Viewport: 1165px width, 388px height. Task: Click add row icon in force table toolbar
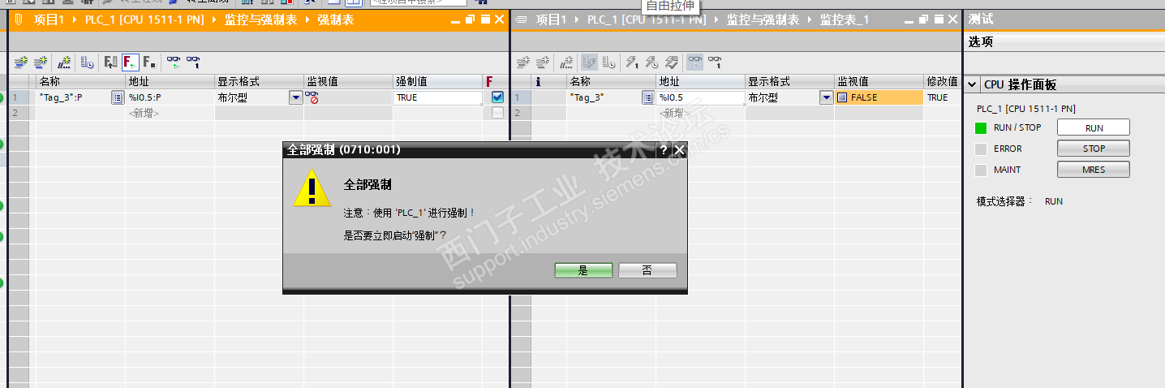pos(40,61)
